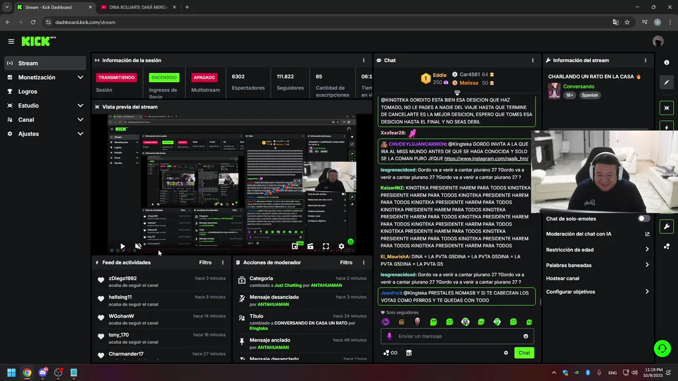This screenshot has height=381, width=678.
Task: Enter fullscreen on the stream preview
Action: 326,246
